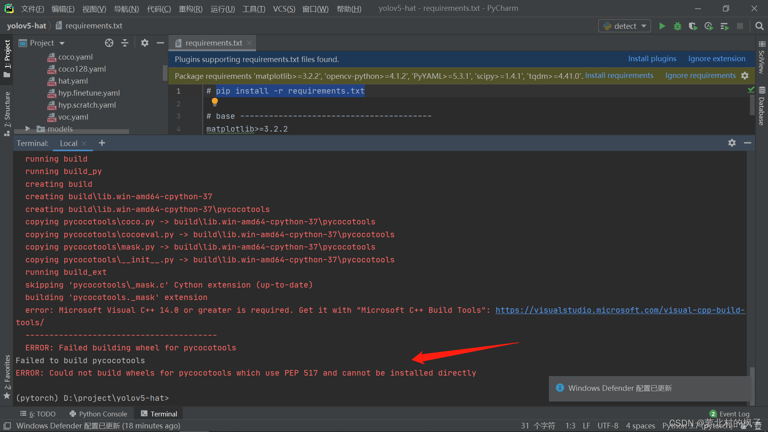Open the Structure tool window

(x=7, y=114)
